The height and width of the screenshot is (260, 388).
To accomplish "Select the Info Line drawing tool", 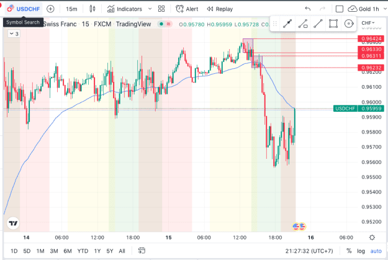I will point(303,24).
